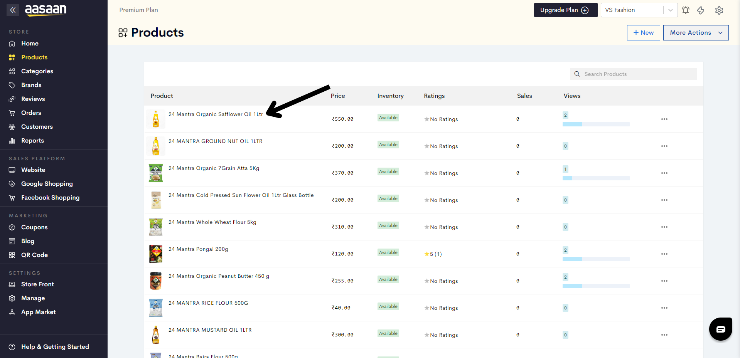This screenshot has height=358, width=740.
Task: Open more options for RICE FLOUR 500G row
Action: [x=664, y=308]
